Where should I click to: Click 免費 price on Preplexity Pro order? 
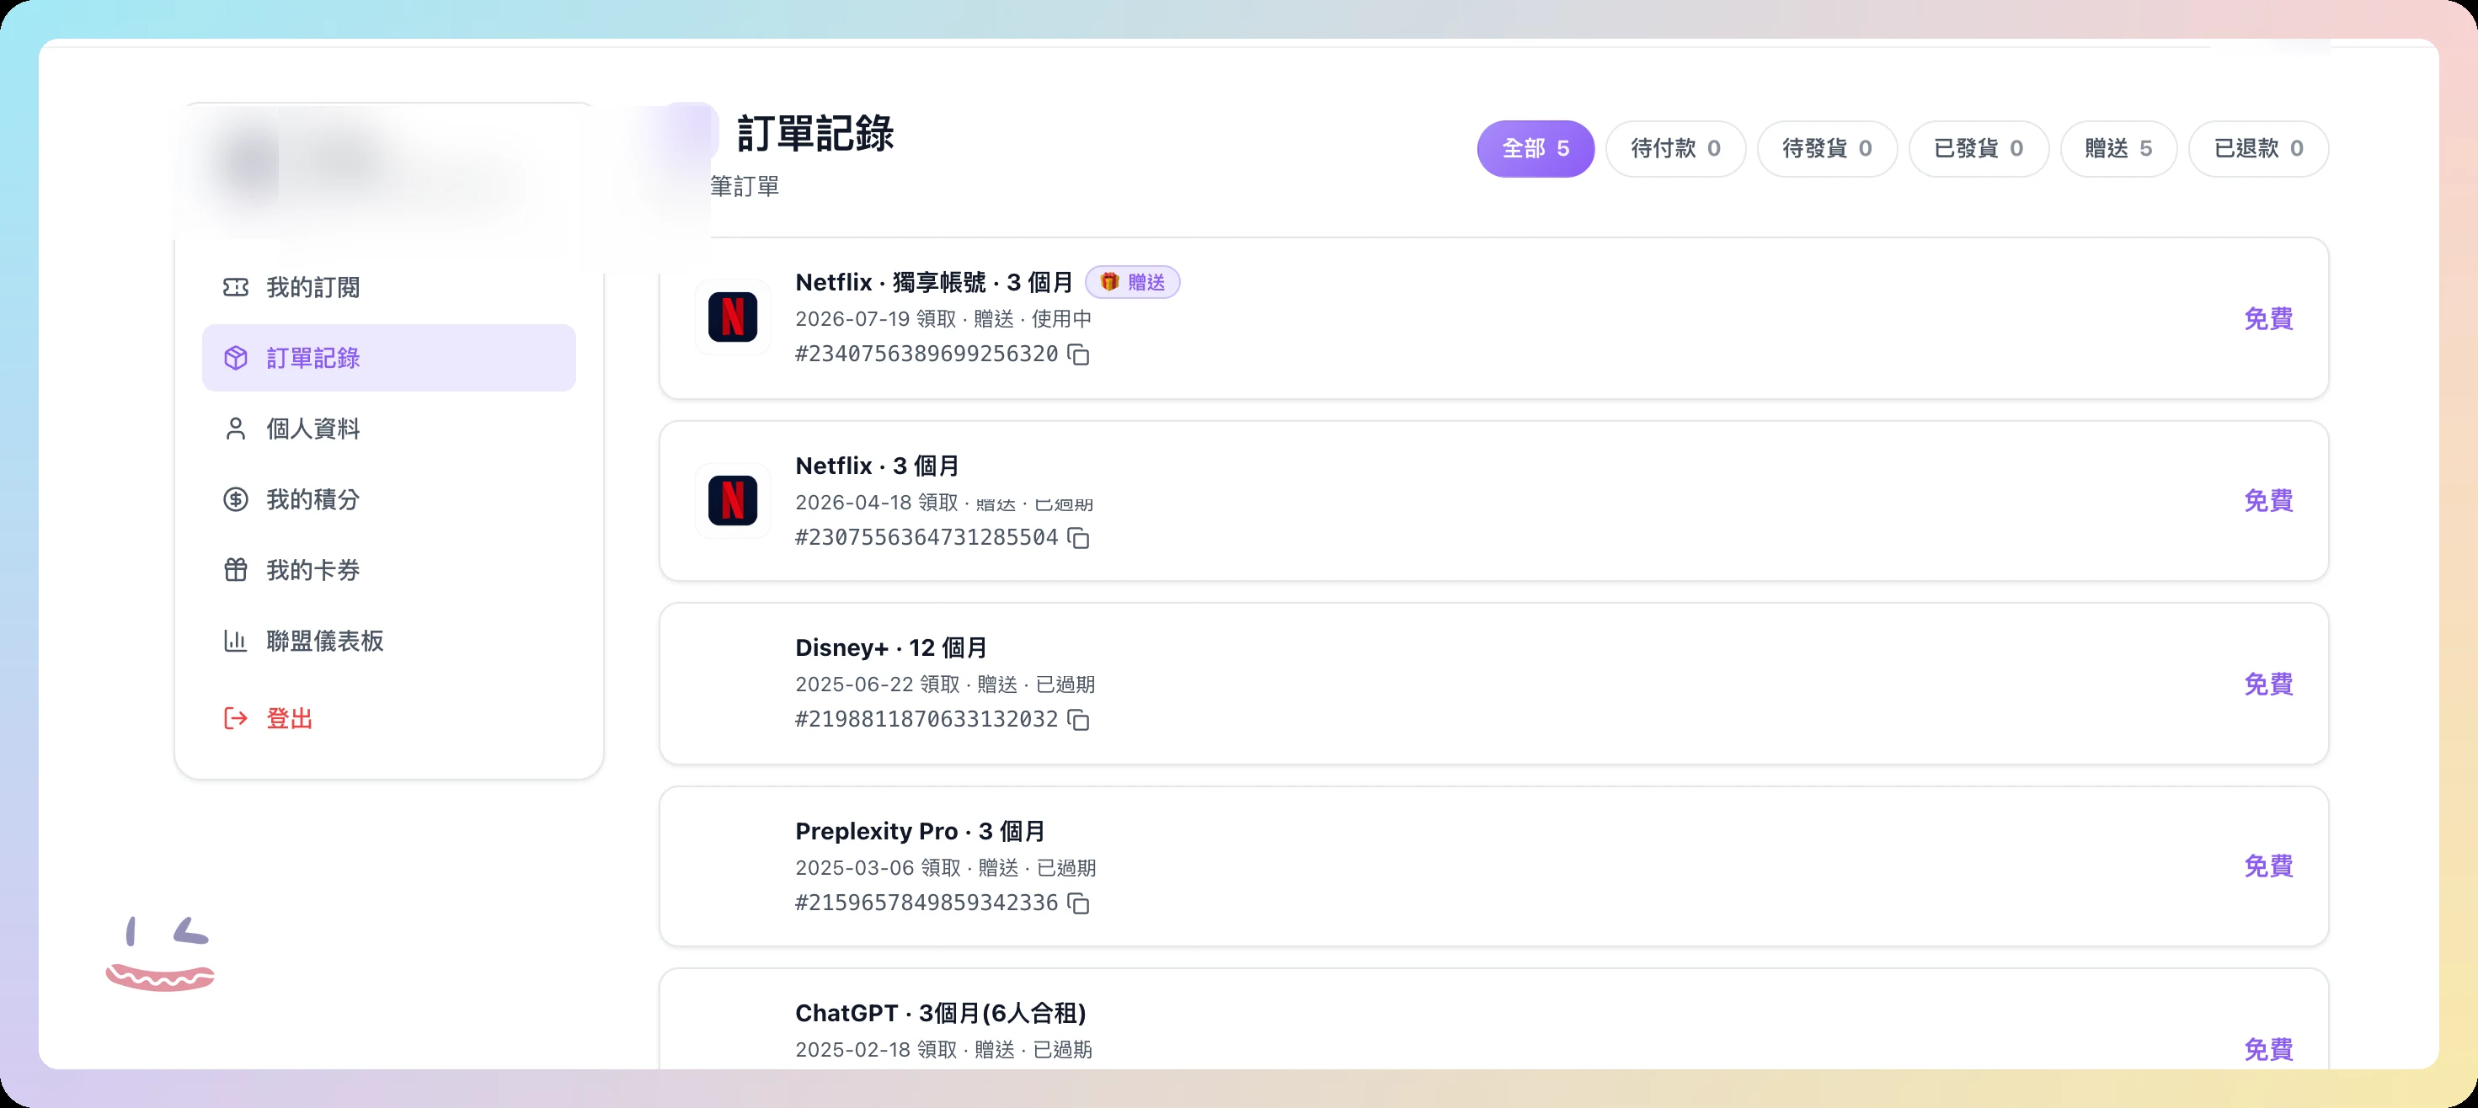pos(2268,866)
